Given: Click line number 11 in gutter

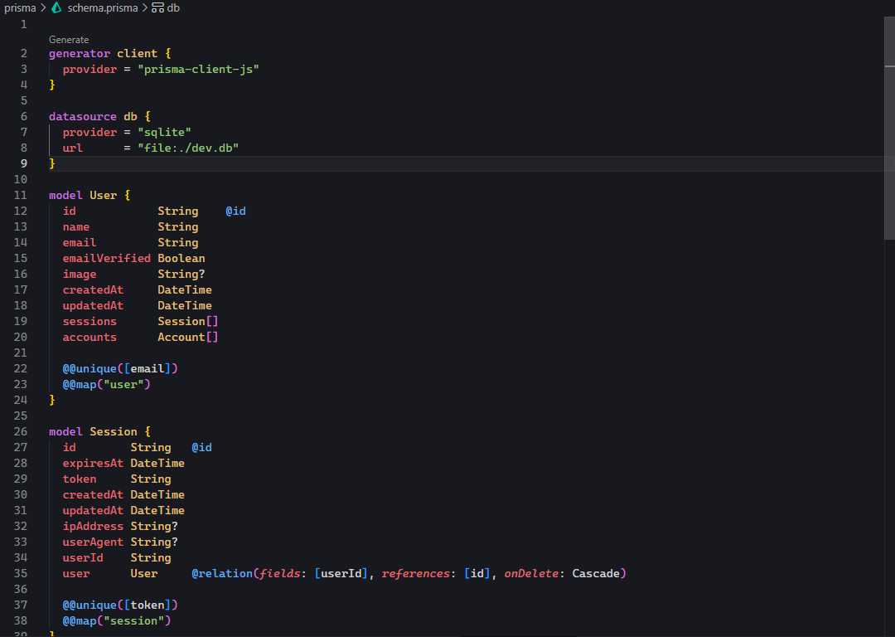Looking at the screenshot, I should (21, 196).
